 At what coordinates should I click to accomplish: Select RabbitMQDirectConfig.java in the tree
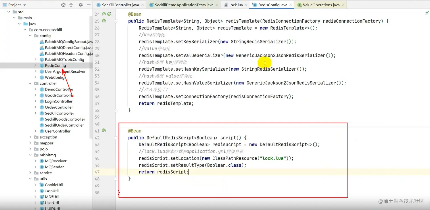(x=69, y=48)
